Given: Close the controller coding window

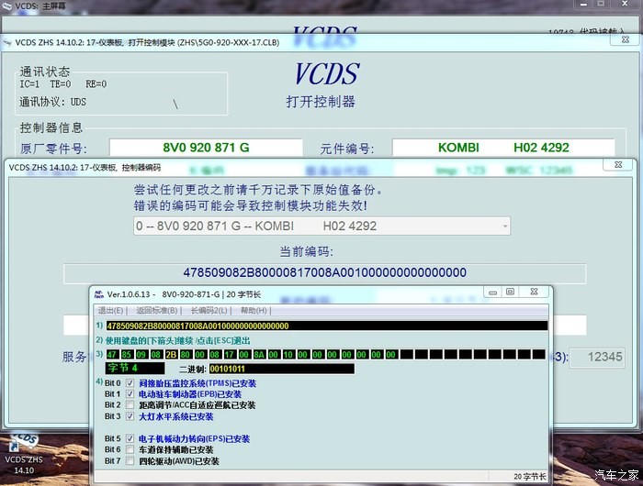Looking at the screenshot, I should (617, 164).
